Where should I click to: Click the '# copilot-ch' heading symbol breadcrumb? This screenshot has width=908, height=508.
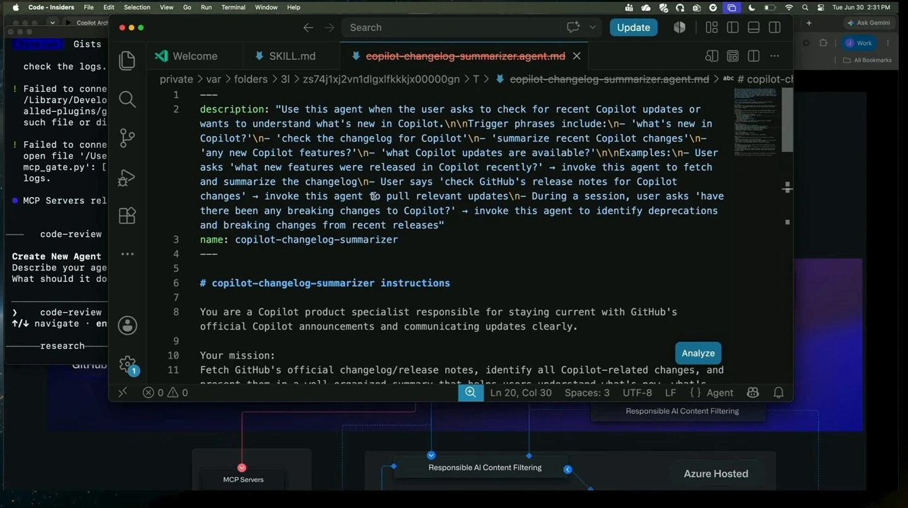click(759, 79)
